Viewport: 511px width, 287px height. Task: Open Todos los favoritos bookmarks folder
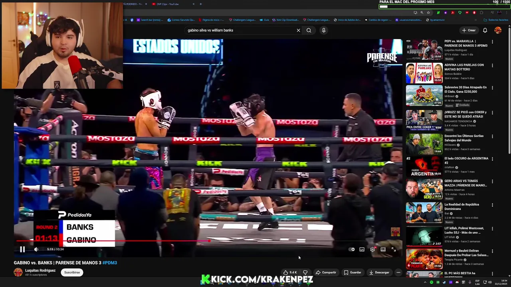point(496,20)
